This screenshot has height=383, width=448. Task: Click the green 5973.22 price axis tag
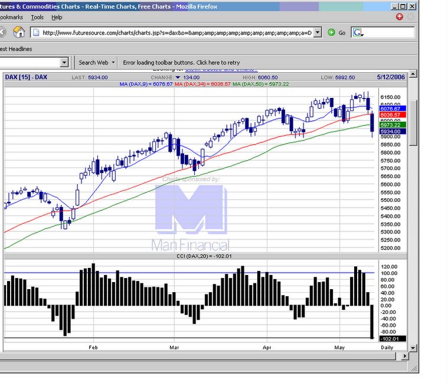click(x=393, y=125)
